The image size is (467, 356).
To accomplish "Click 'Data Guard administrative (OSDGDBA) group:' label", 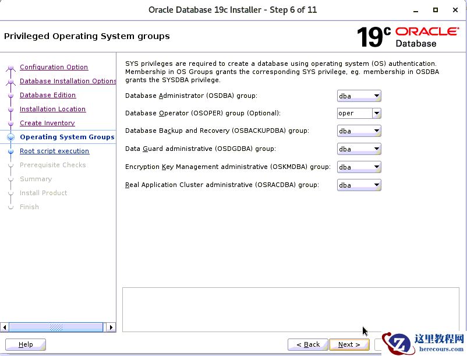I will click(x=200, y=149).
